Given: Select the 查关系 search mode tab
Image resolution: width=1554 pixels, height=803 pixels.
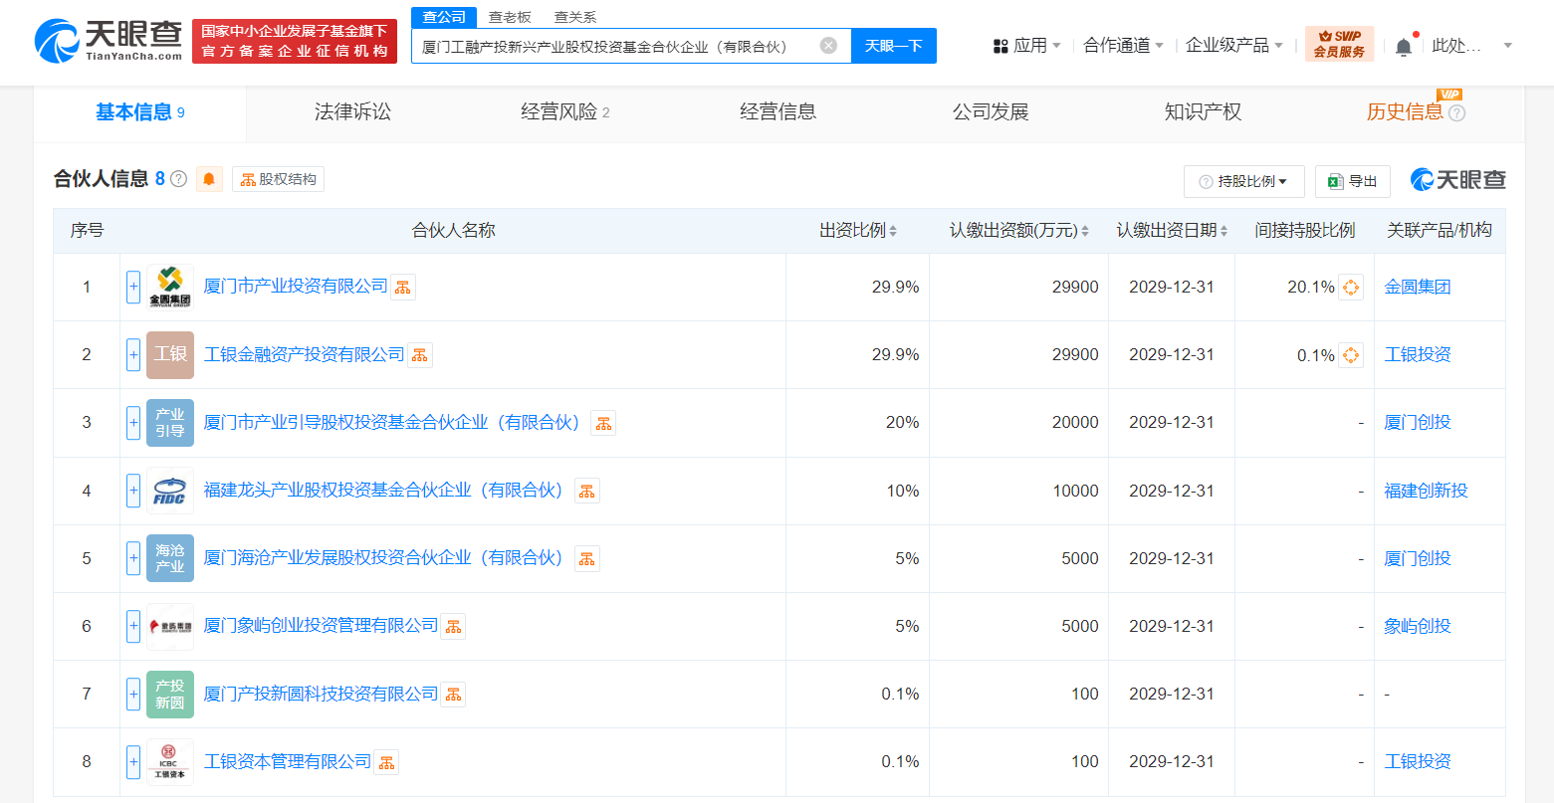Looking at the screenshot, I should point(575,17).
